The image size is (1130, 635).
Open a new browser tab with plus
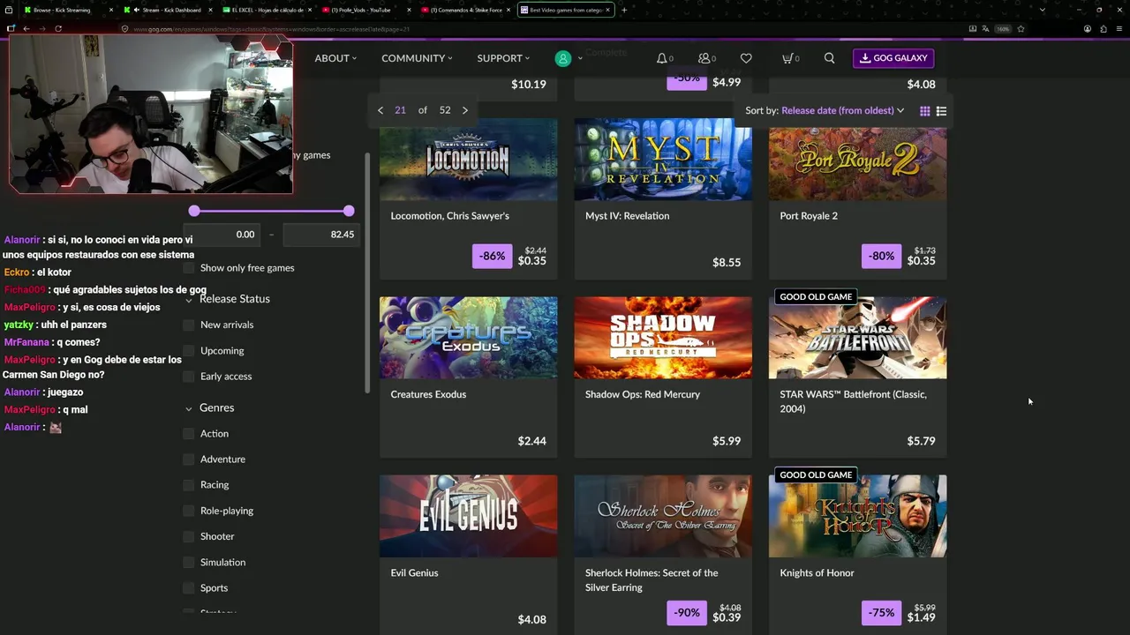click(x=624, y=10)
